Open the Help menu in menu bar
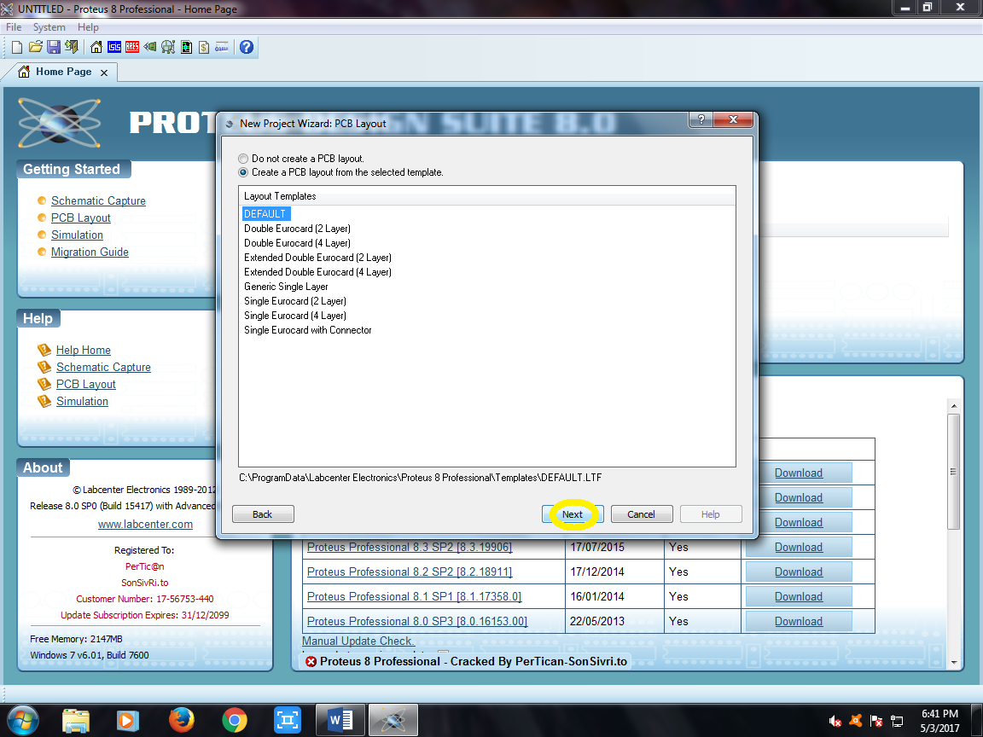 (x=88, y=27)
